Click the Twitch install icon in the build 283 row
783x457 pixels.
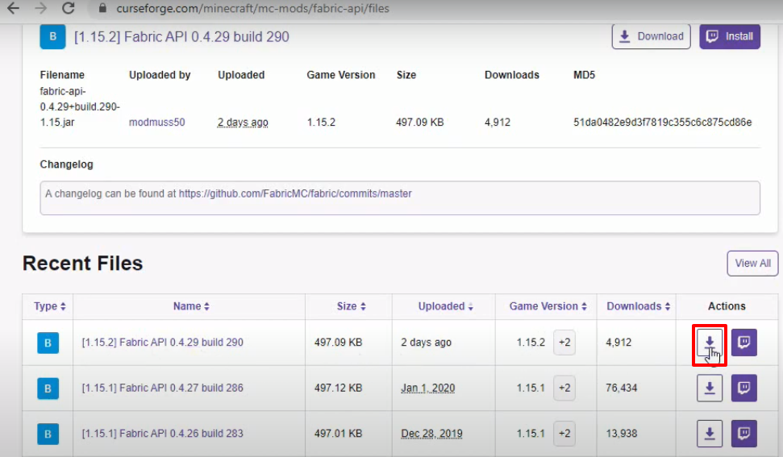[x=744, y=433]
